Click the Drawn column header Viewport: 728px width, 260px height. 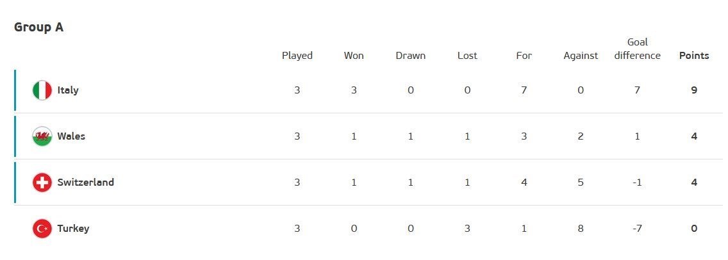[x=411, y=56]
